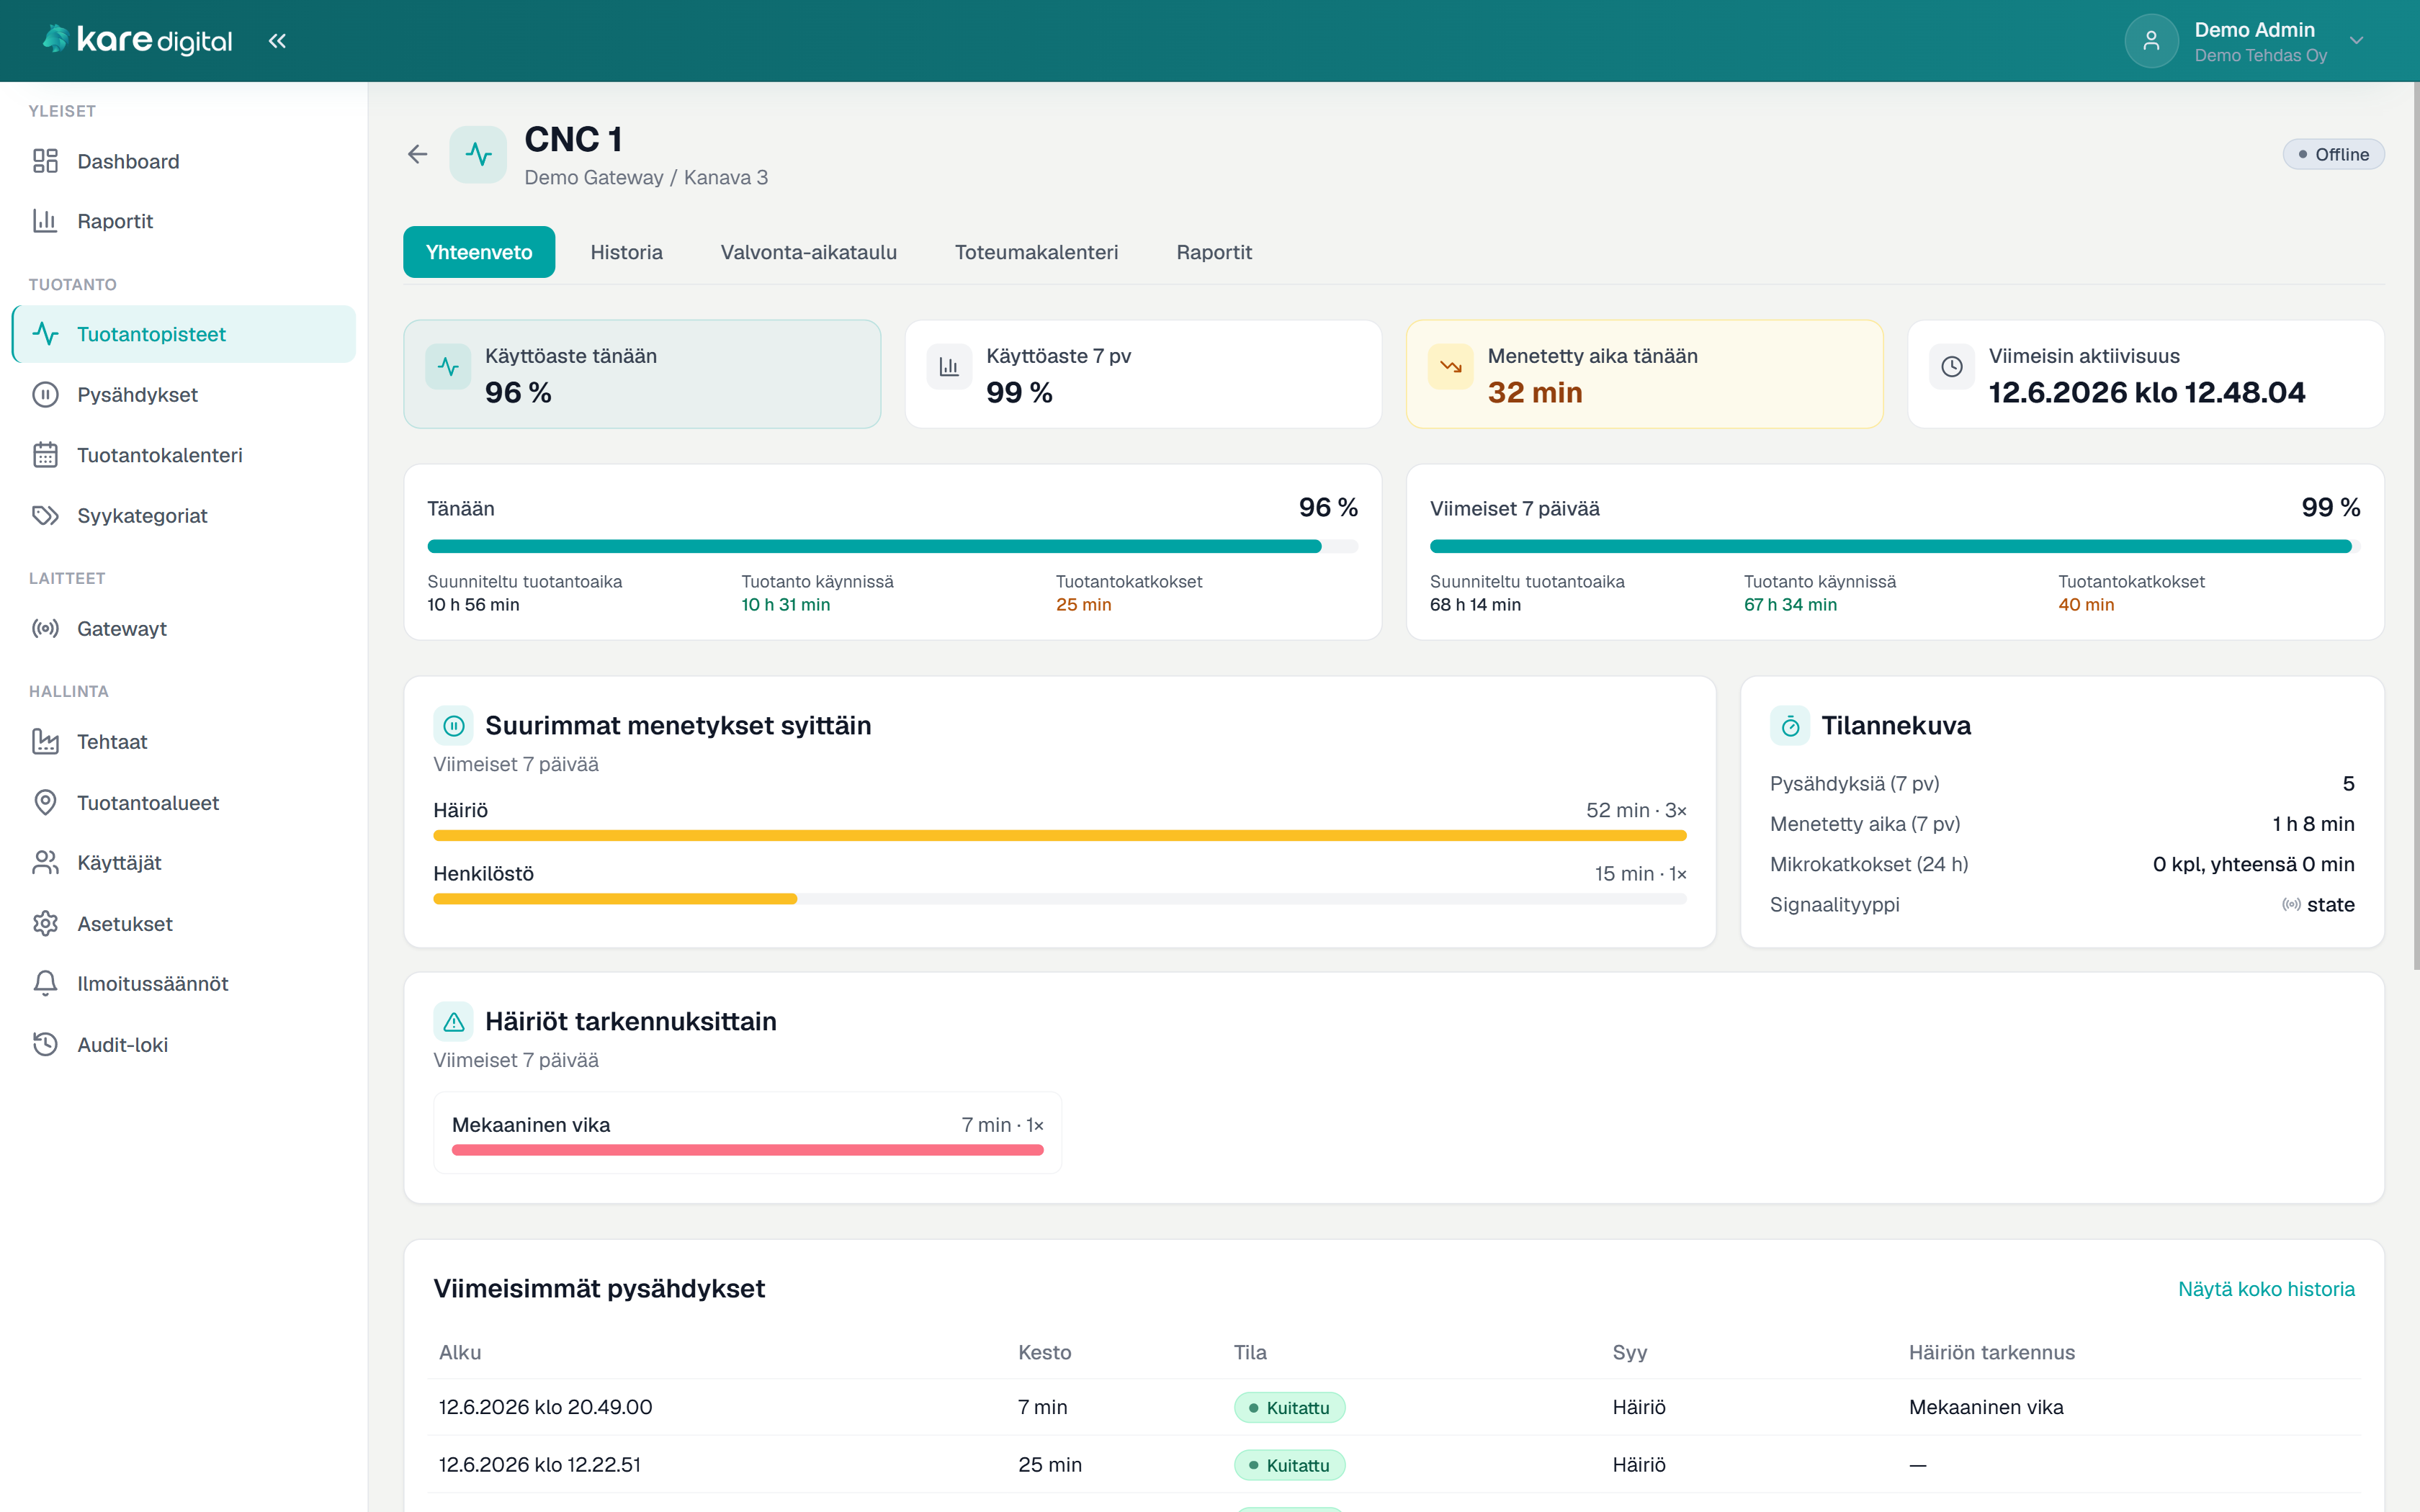The image size is (2420, 1512).
Task: Click the Käyttöaste tänään activity icon
Action: click(x=448, y=367)
